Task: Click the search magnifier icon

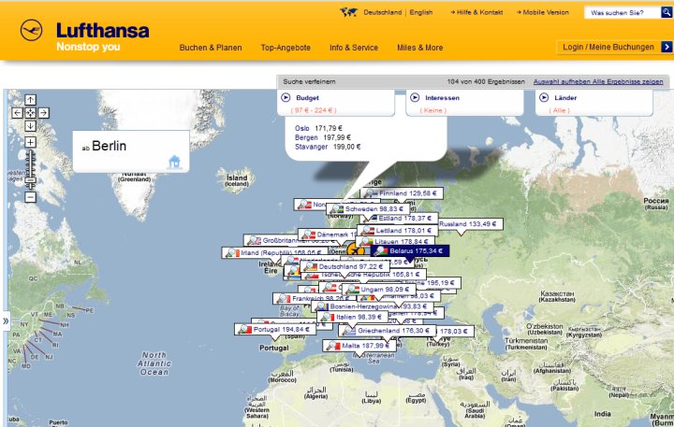Action: click(667, 12)
